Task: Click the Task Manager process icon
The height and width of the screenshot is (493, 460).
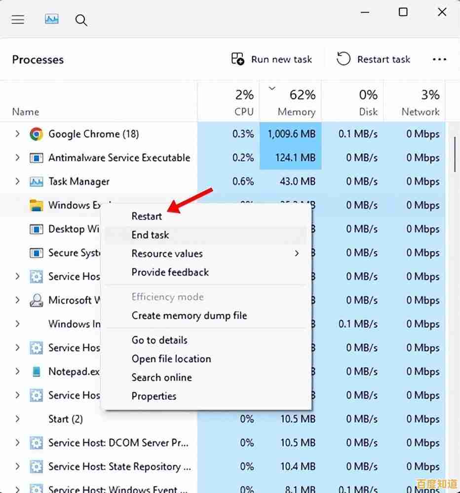Action: coord(36,181)
